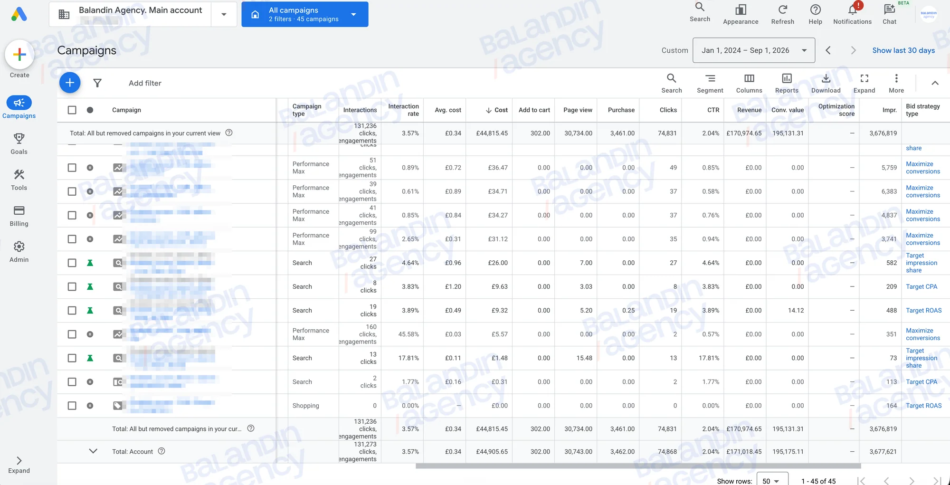Image resolution: width=950 pixels, height=485 pixels.
Task: Open the Show rows 50 dropdown
Action: click(772, 480)
